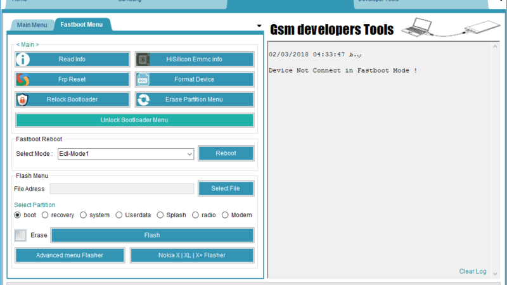This screenshot has width=507, height=285.
Task: Enable the Erase checkbox
Action: click(x=20, y=235)
